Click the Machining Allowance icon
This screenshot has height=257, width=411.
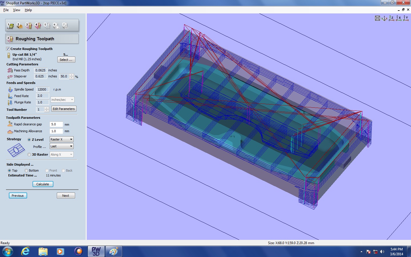coord(10,131)
